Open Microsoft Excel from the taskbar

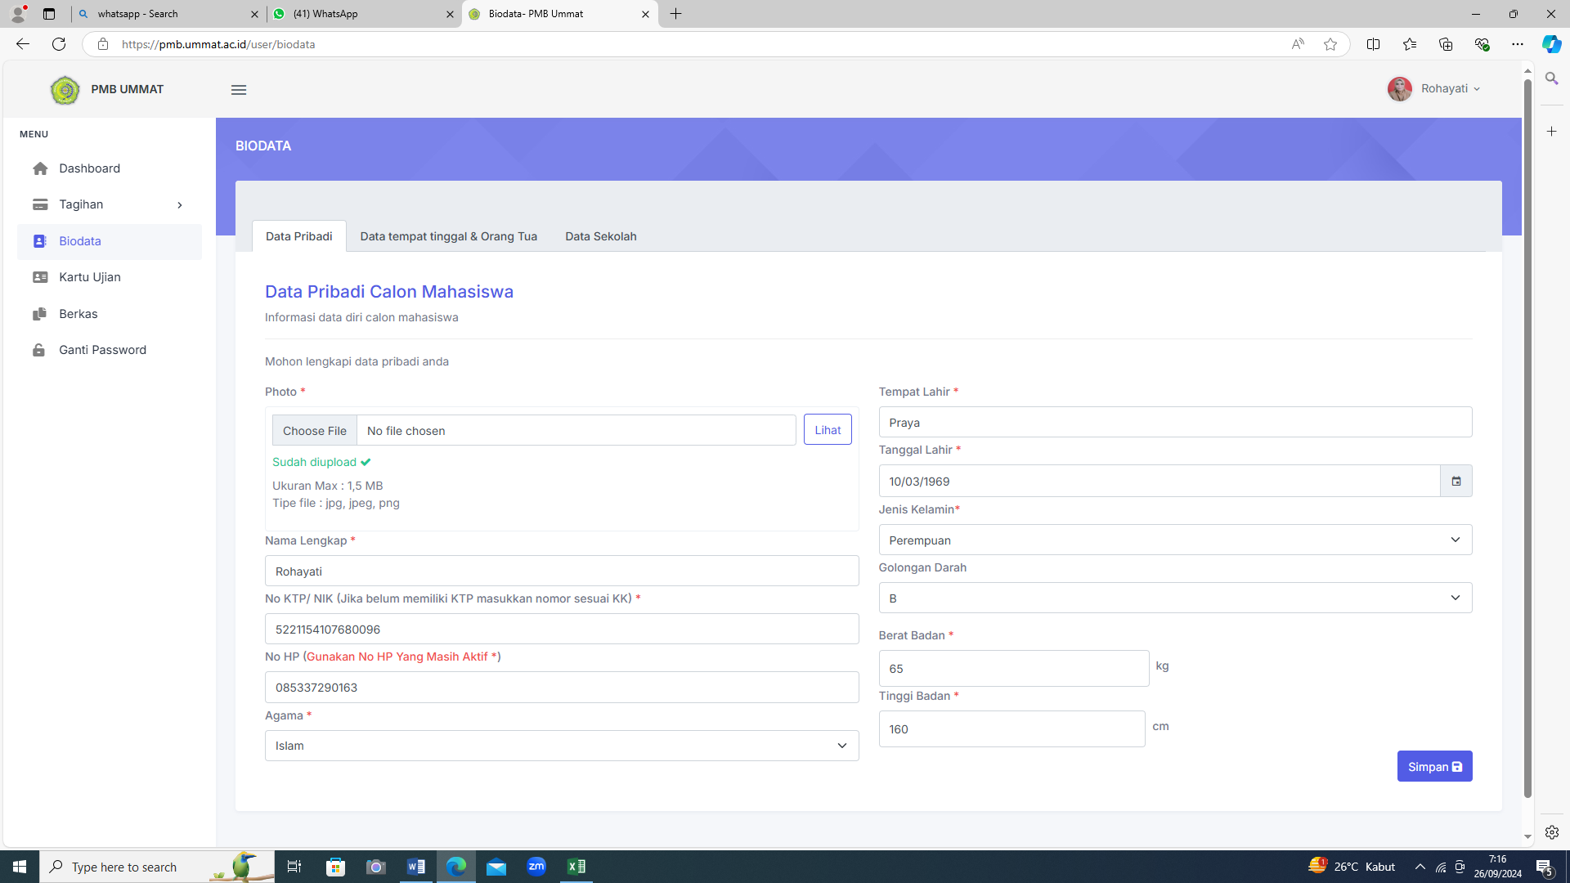tap(576, 867)
